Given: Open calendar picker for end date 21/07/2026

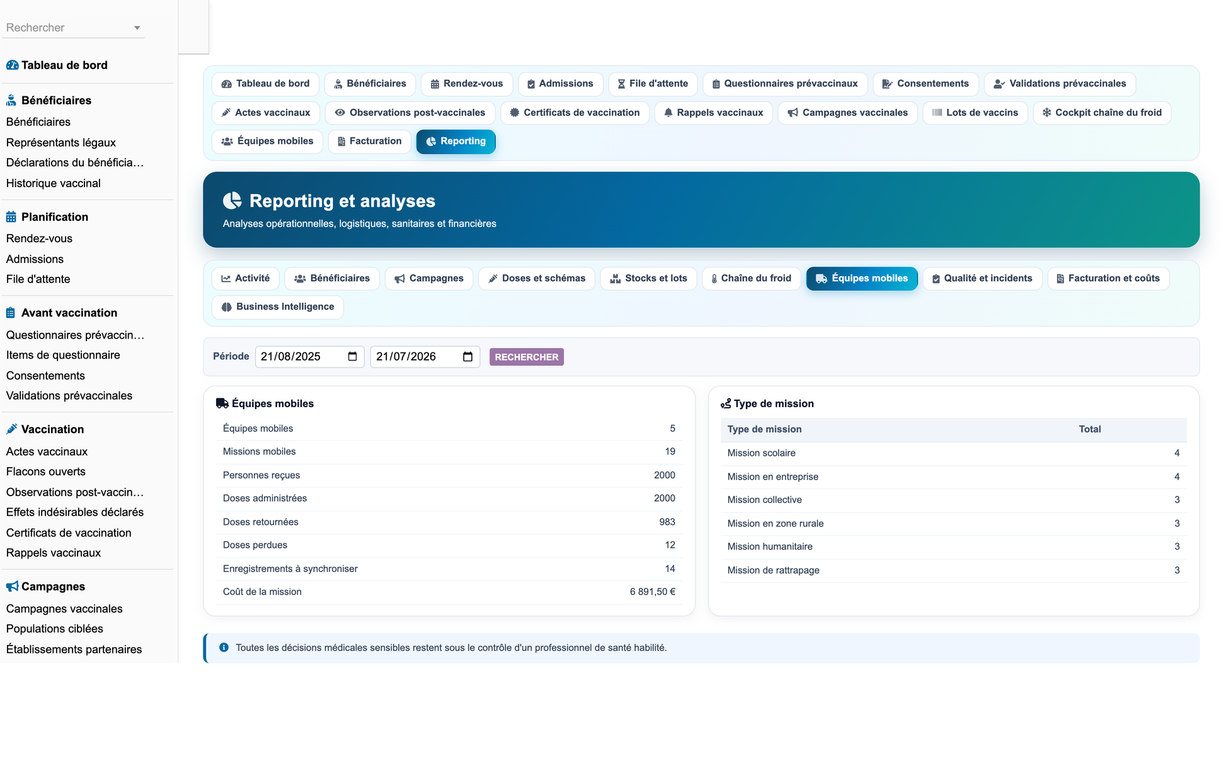Looking at the screenshot, I should pyautogui.click(x=467, y=357).
